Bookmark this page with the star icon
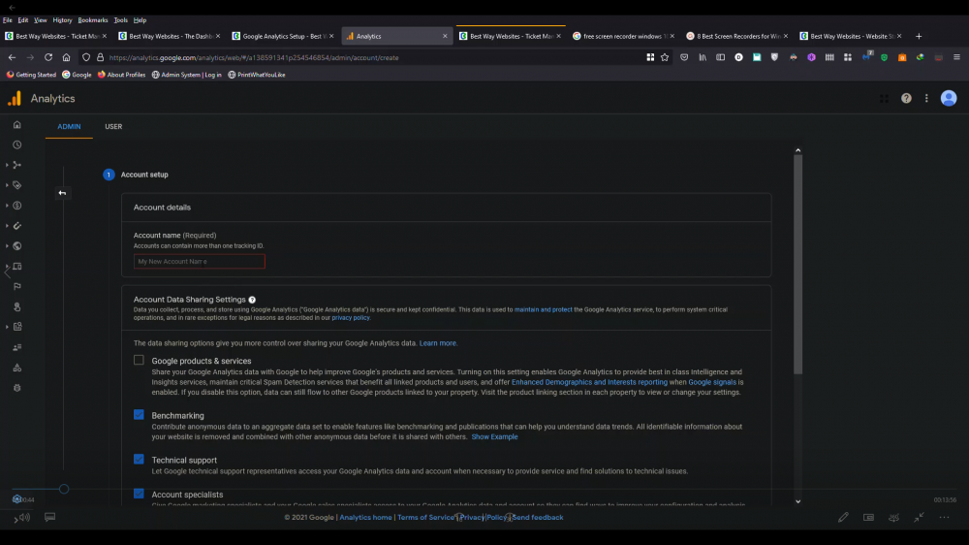969x545 pixels. coord(665,57)
